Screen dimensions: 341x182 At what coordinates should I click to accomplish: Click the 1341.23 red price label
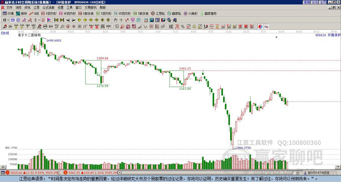tap(185, 68)
